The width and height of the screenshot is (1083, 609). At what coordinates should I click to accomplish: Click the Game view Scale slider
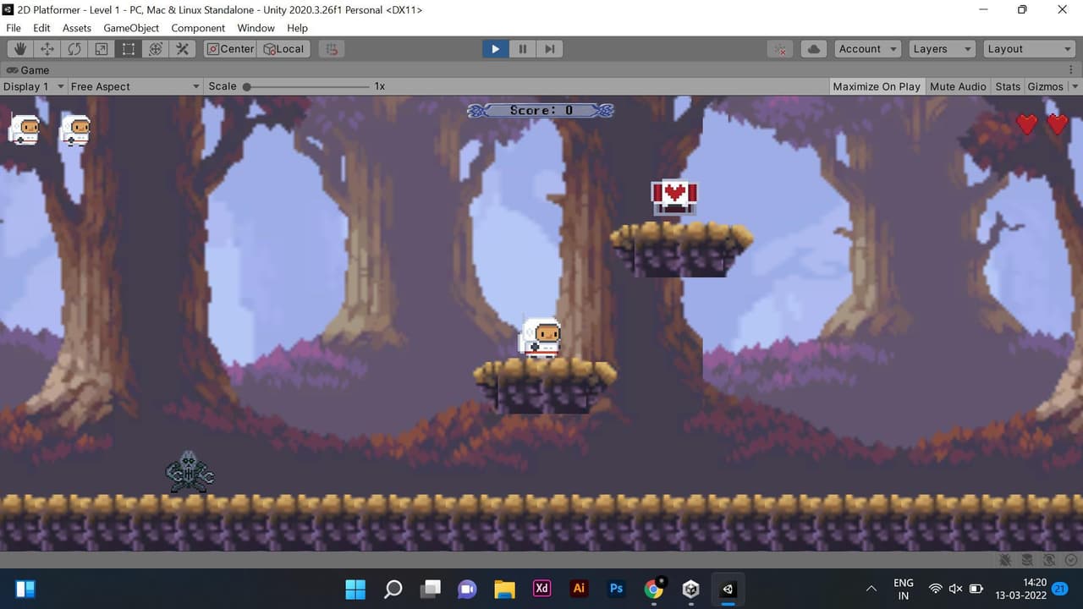[x=306, y=86]
